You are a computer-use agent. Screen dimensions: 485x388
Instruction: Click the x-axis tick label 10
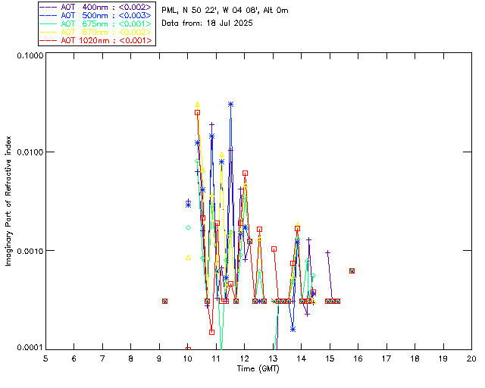tap(187, 358)
